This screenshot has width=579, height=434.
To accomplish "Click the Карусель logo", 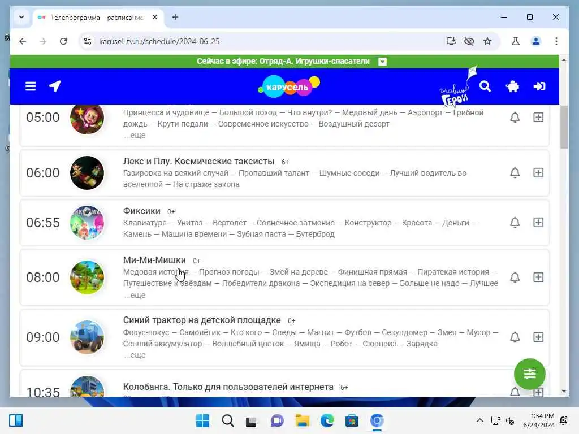I will tap(289, 86).
